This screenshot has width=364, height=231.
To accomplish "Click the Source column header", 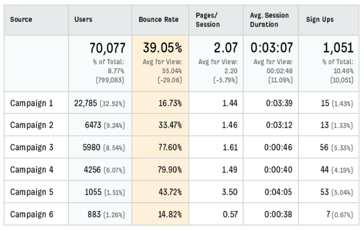I will (21, 19).
